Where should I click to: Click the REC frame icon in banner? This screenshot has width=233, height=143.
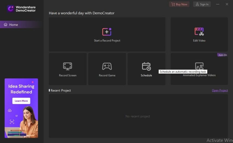click(12, 122)
